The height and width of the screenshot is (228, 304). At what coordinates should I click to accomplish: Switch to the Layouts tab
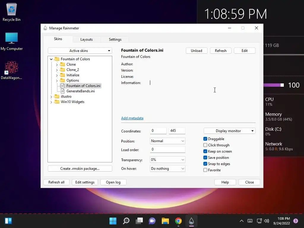pos(86,39)
